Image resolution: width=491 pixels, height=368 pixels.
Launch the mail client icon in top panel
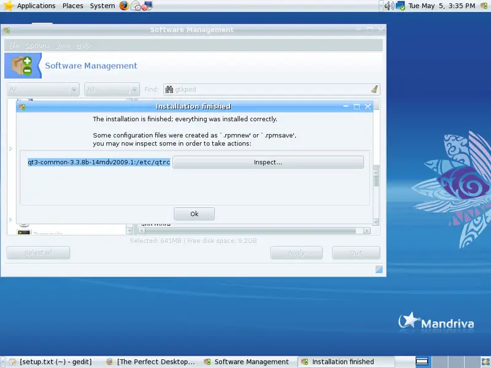pos(136,6)
